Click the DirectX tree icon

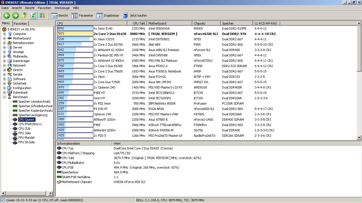pyautogui.click(x=10, y=70)
